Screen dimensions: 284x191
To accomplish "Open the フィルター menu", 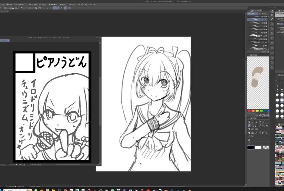I will coord(63,4).
